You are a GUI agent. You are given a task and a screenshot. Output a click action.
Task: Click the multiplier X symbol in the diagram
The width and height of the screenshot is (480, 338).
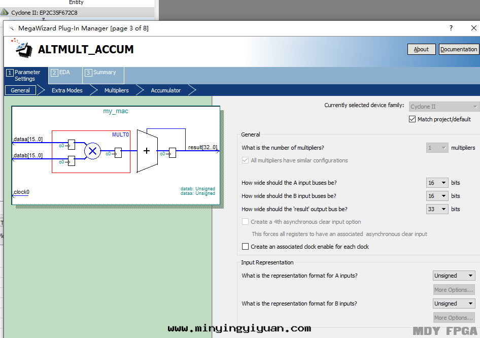(92, 151)
